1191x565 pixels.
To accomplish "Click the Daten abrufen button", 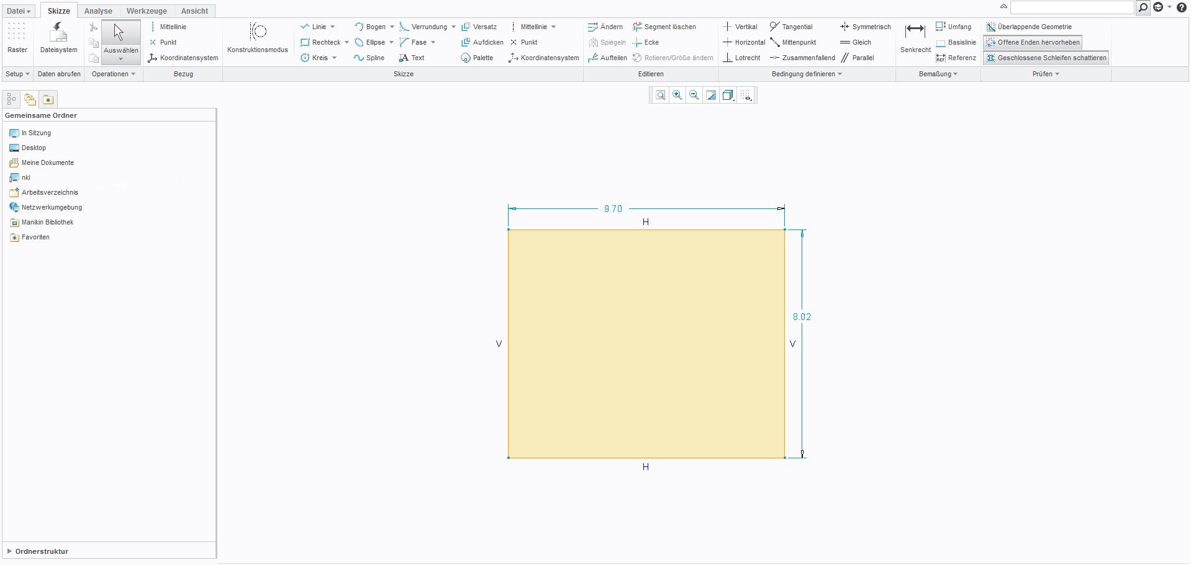I will point(59,74).
